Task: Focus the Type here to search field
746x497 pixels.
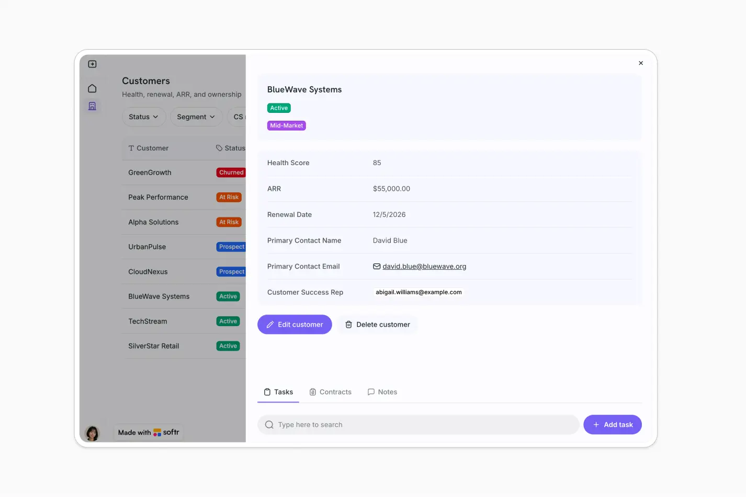Action: pos(419,425)
